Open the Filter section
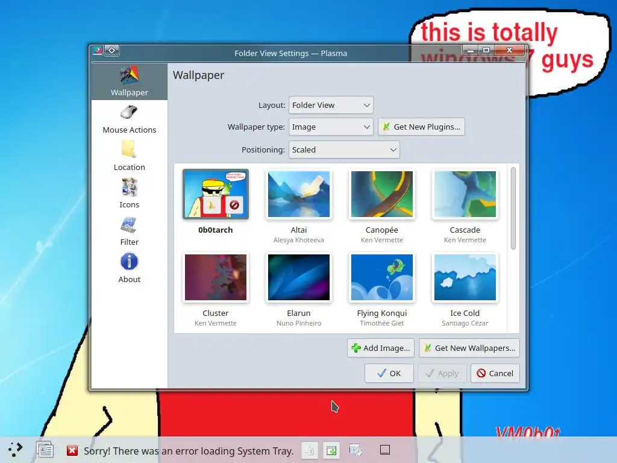This screenshot has height=463, width=617. click(130, 231)
